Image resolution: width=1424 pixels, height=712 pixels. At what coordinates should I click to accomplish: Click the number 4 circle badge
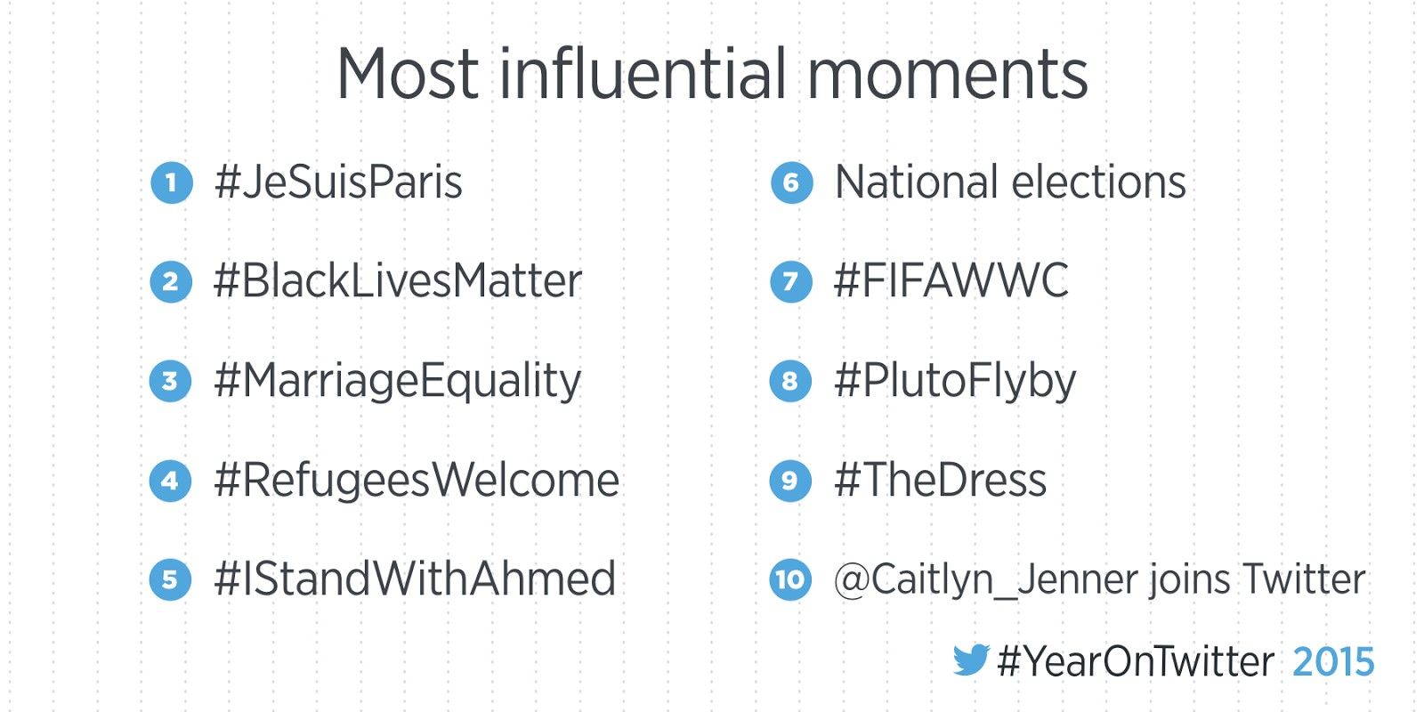pyautogui.click(x=170, y=481)
